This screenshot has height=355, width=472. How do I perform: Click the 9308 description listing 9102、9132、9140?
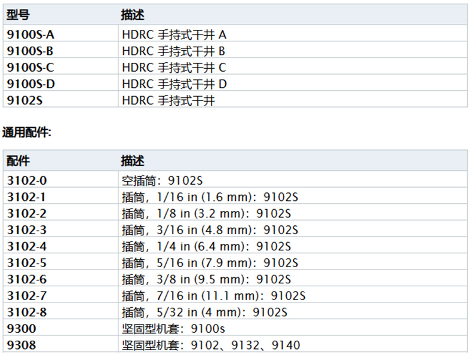pos(210,345)
